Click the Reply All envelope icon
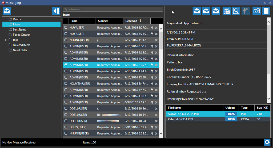Viewport: 273px width, 148px height. [x=206, y=11]
